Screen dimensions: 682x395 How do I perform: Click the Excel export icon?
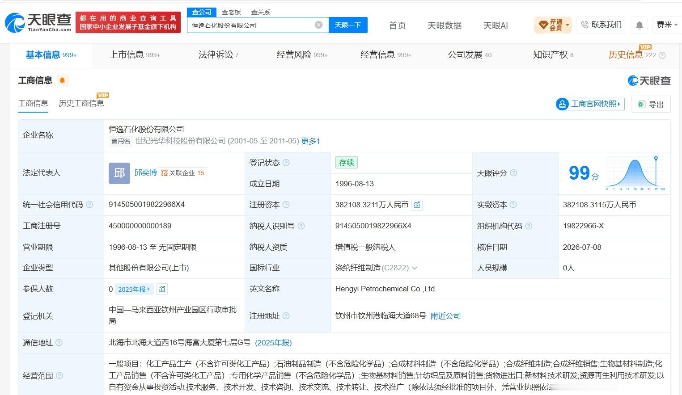click(641, 104)
